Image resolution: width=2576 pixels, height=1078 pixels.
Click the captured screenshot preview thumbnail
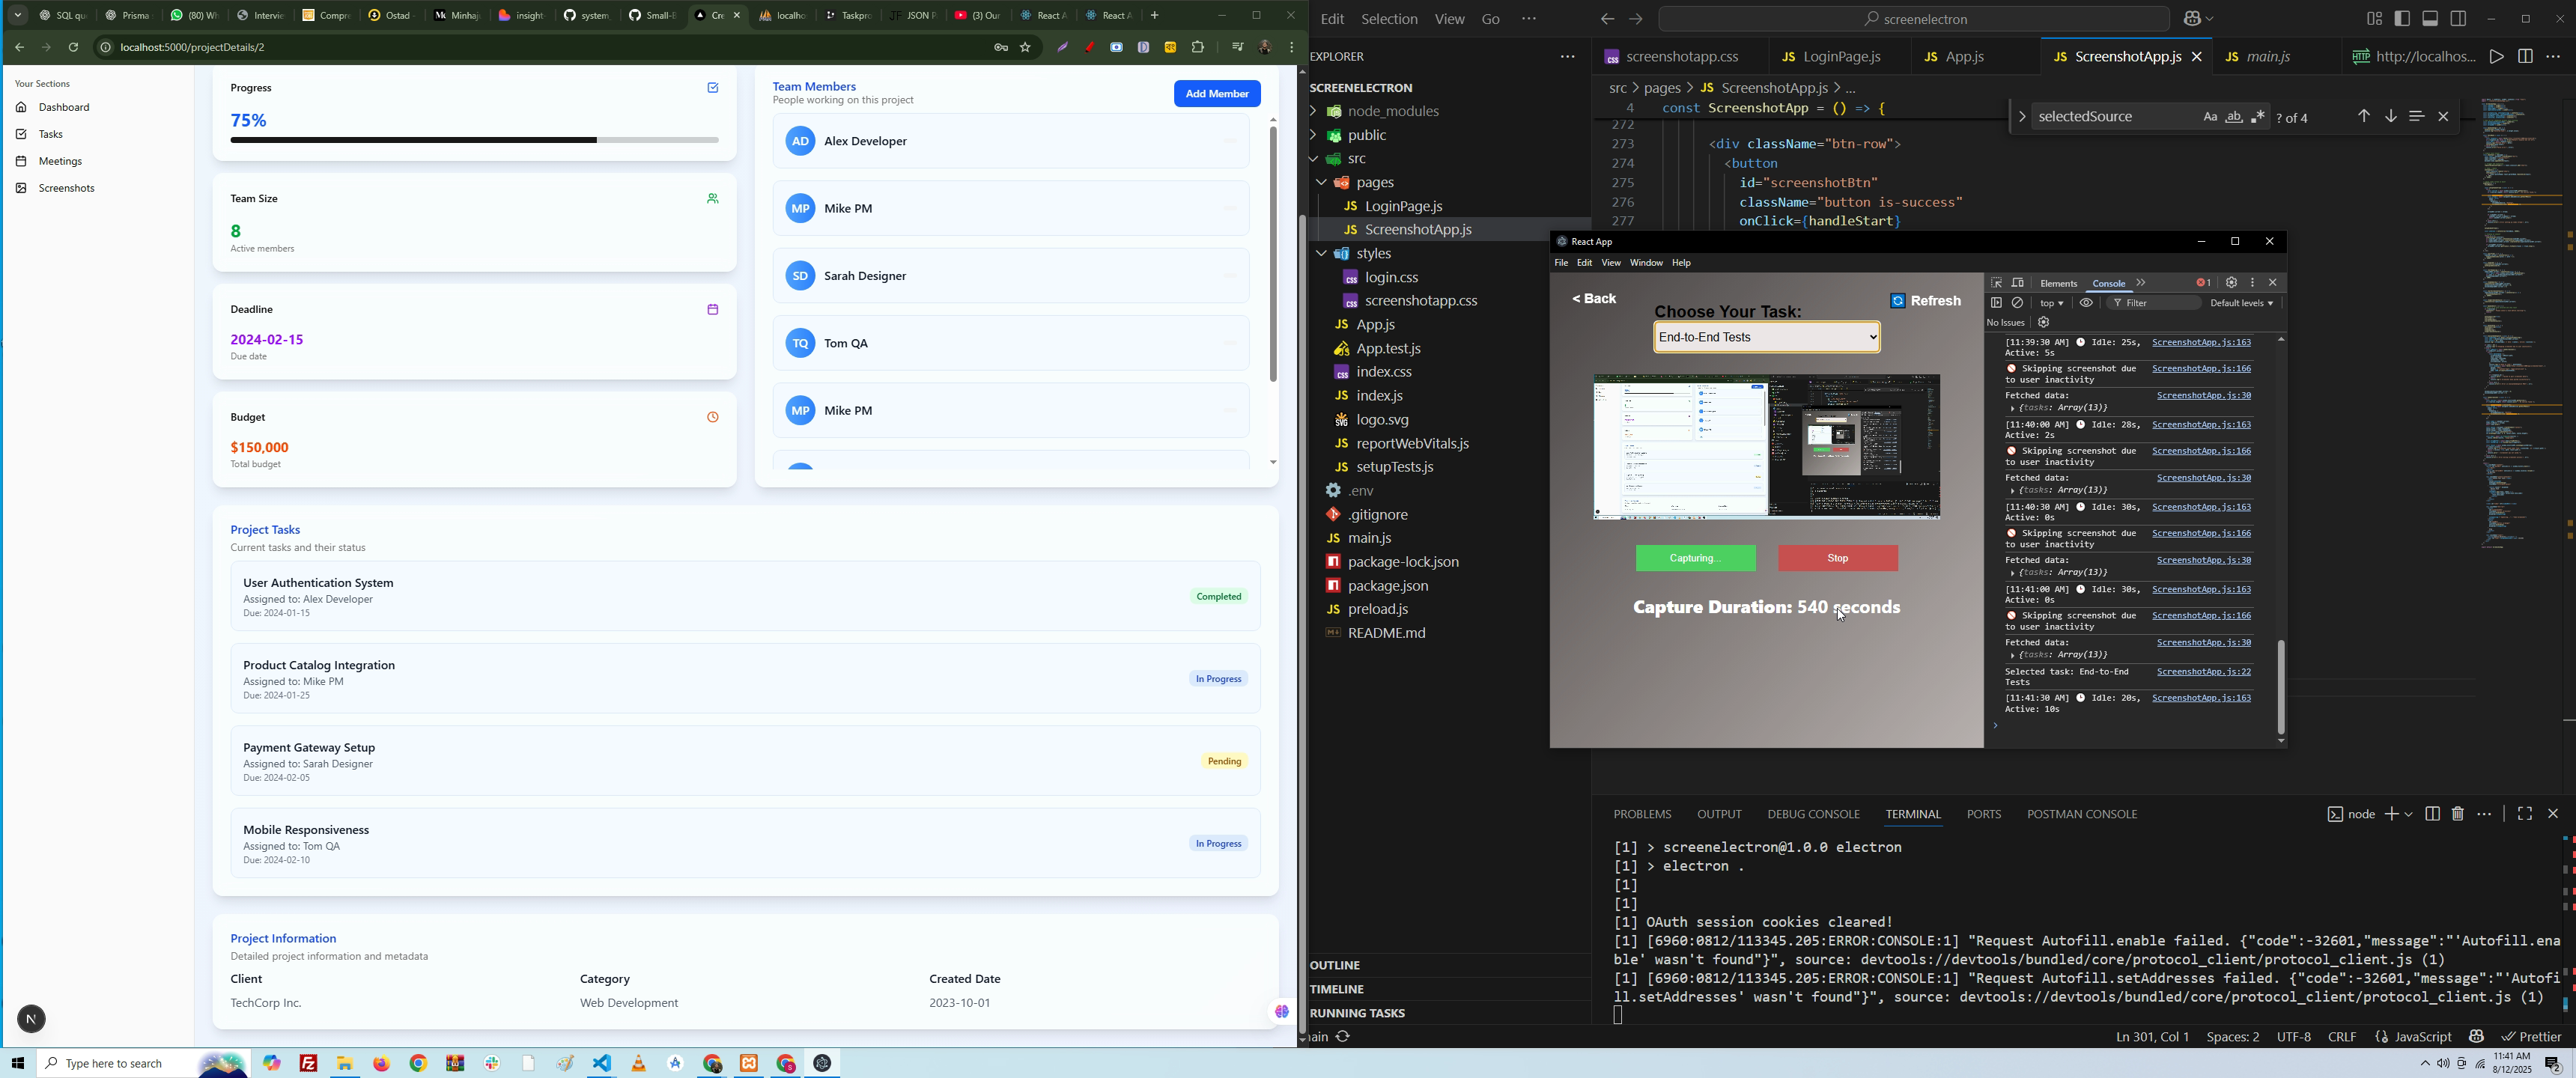pyautogui.click(x=1767, y=447)
